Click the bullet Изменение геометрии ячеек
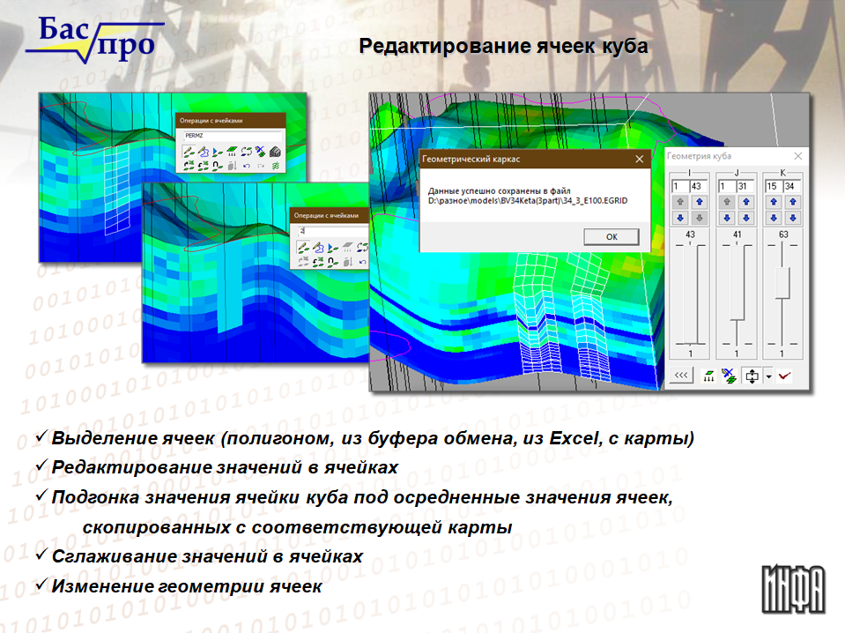 pos(187,585)
